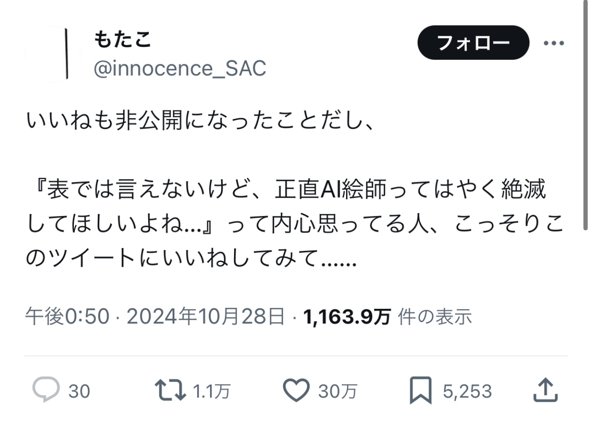Click the 件の表示 views label
The height and width of the screenshot is (431, 592).
pos(435,317)
